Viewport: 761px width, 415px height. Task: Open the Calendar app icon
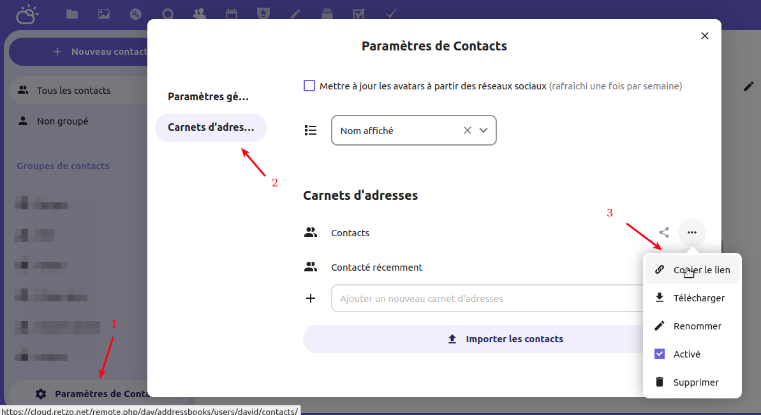(x=232, y=14)
